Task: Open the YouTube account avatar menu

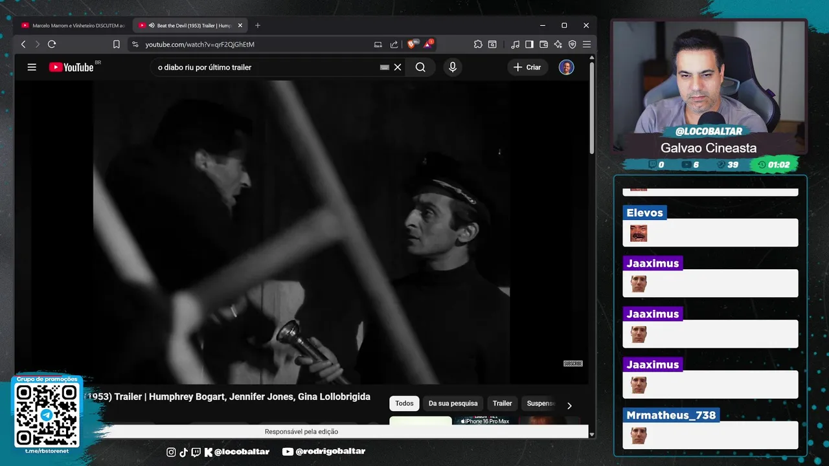Action: coord(567,67)
